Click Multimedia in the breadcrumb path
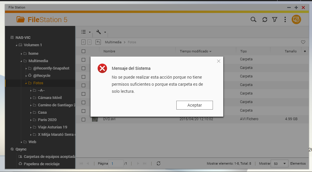 113,42
